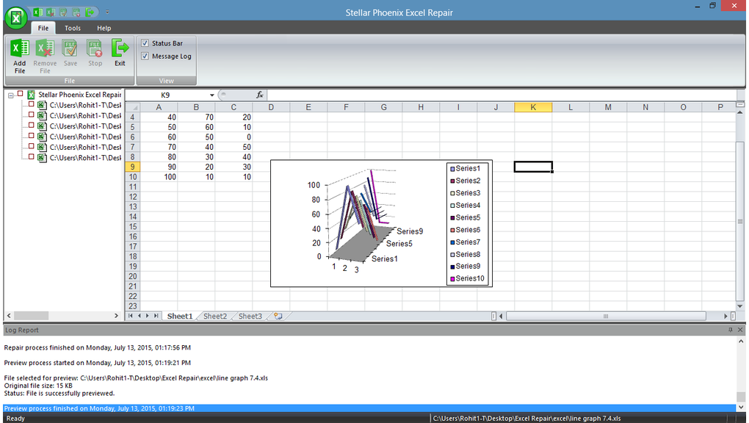Check the second file entry's checkbox in tree
Image resolution: width=749 pixels, height=423 pixels.
pos(31,115)
